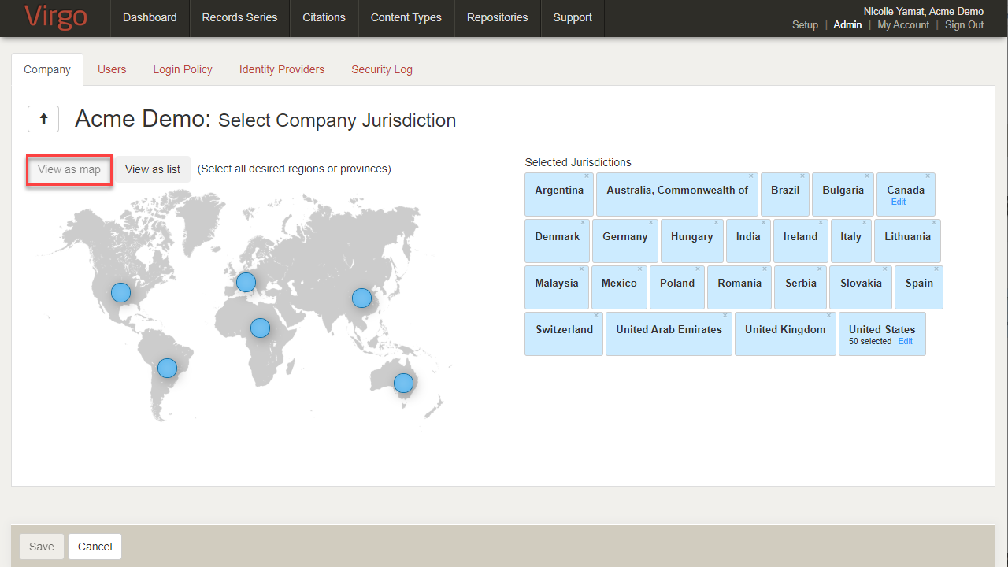Remove Argentina from selected jurisdictions
Screen dimensions: 1008x567
coord(587,176)
